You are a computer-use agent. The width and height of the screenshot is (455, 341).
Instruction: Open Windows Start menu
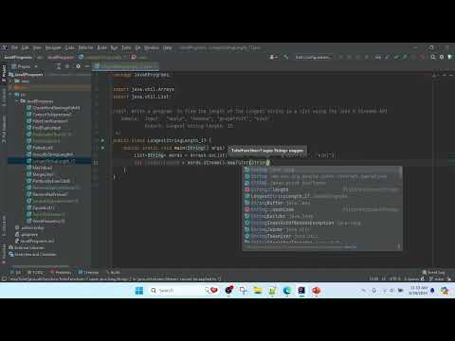coord(139,291)
